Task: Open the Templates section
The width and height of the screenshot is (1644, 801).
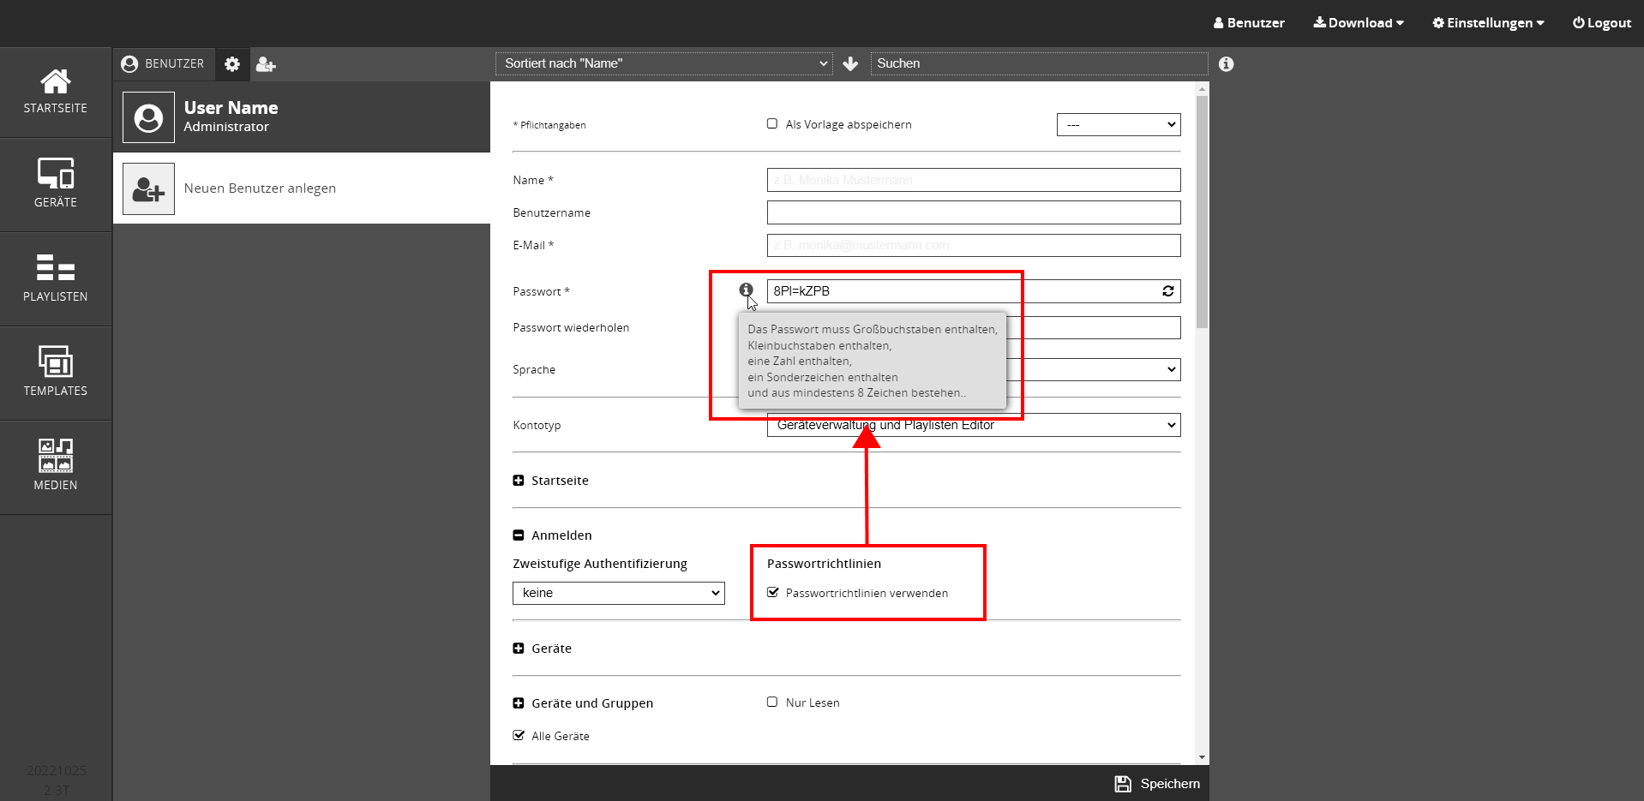Action: (56, 372)
